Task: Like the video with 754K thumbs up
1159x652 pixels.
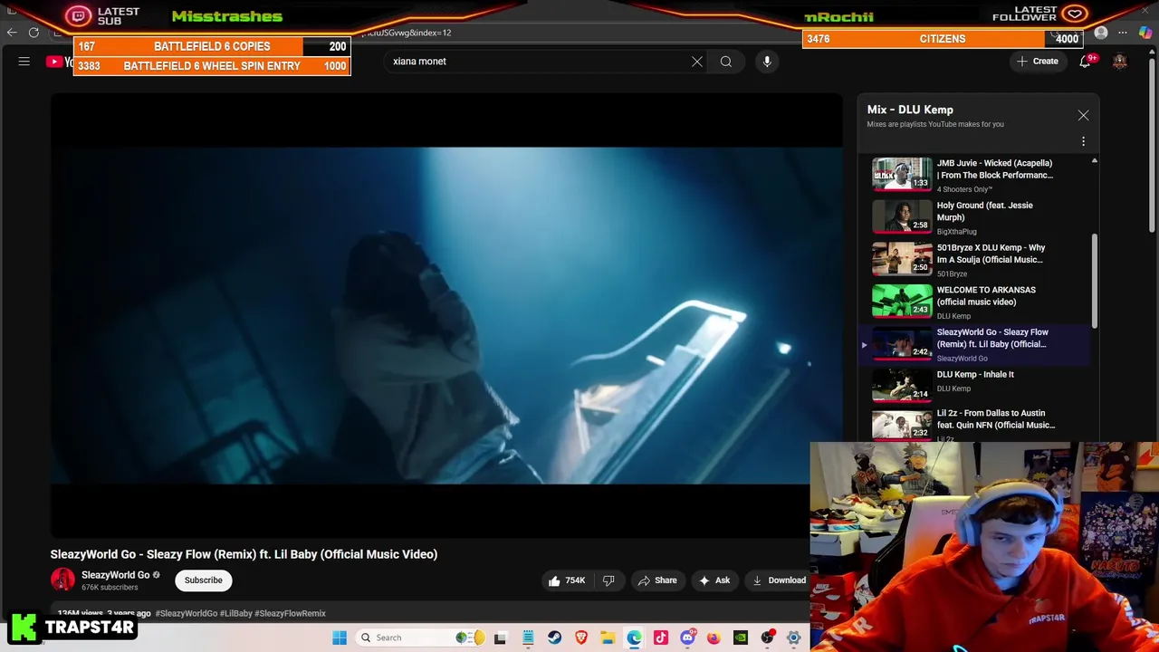Action: pos(567,580)
